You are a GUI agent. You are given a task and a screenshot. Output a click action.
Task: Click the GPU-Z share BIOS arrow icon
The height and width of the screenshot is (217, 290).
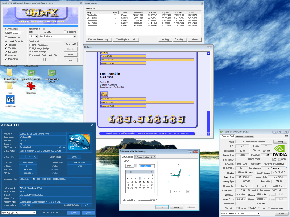(x=274, y=159)
